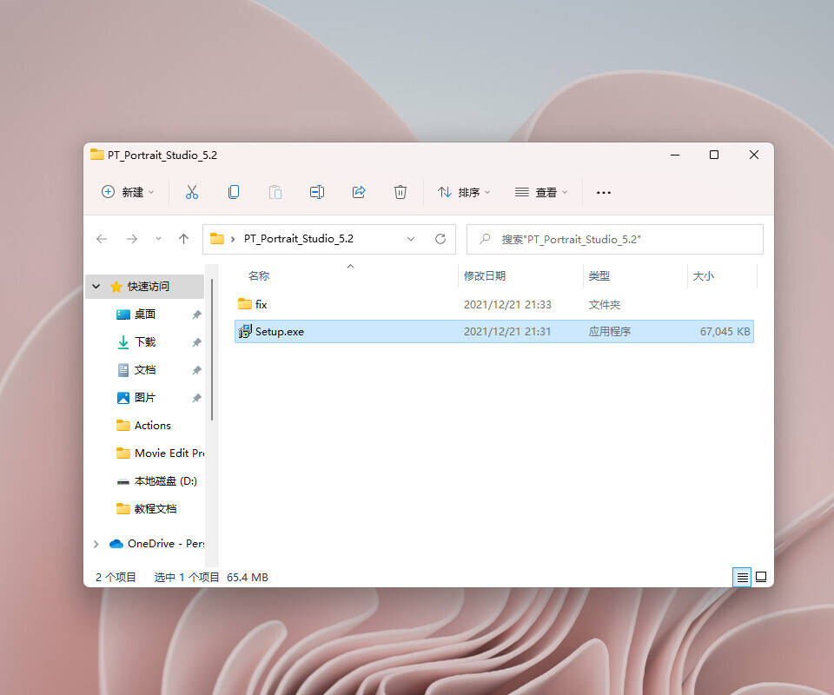The width and height of the screenshot is (834, 695).
Task: Click the Share icon in toolbar
Action: pos(359,192)
